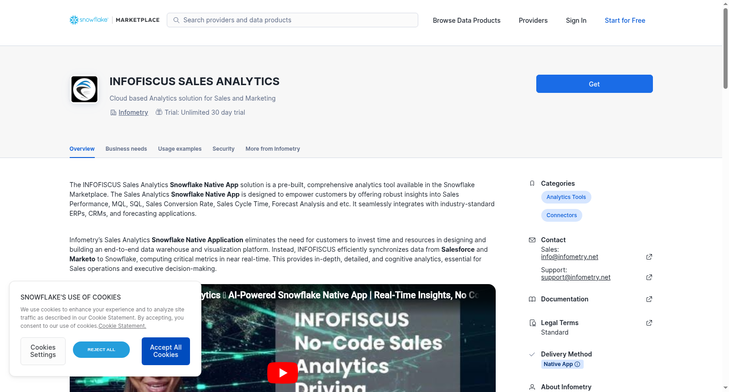Open external link beside support@infometry.net
This screenshot has height=392, width=729.
[x=649, y=277]
